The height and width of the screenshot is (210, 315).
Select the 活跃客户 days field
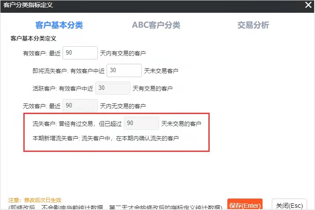(113, 88)
